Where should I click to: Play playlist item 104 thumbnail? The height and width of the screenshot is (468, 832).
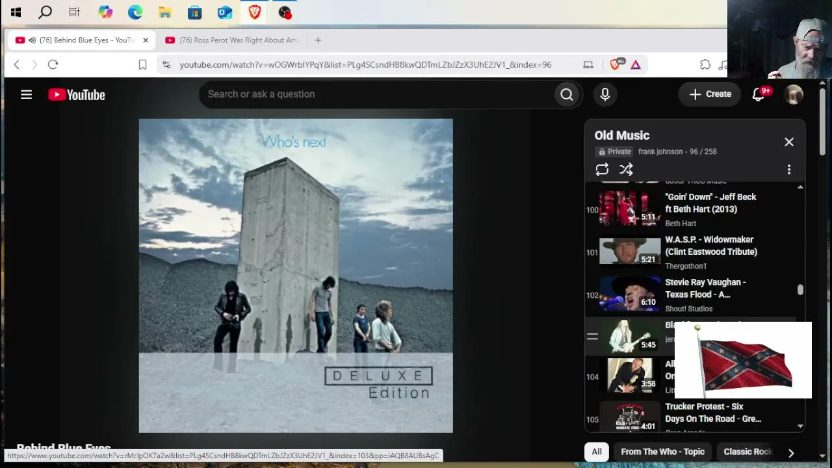click(630, 376)
